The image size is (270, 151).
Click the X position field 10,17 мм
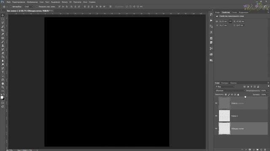click(223, 25)
